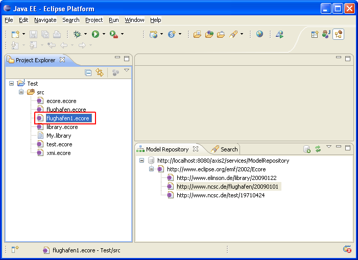The height and width of the screenshot is (260, 358).
Task: Click the Search flashlight toolbar icon
Action: pyautogui.click(x=233, y=34)
